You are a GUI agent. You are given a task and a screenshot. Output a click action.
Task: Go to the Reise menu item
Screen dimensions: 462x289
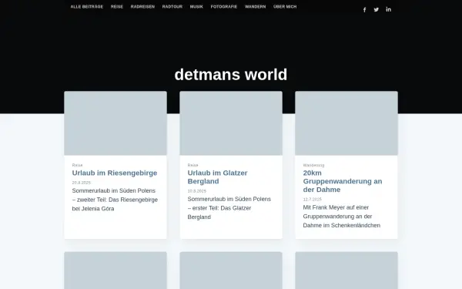pos(117,6)
